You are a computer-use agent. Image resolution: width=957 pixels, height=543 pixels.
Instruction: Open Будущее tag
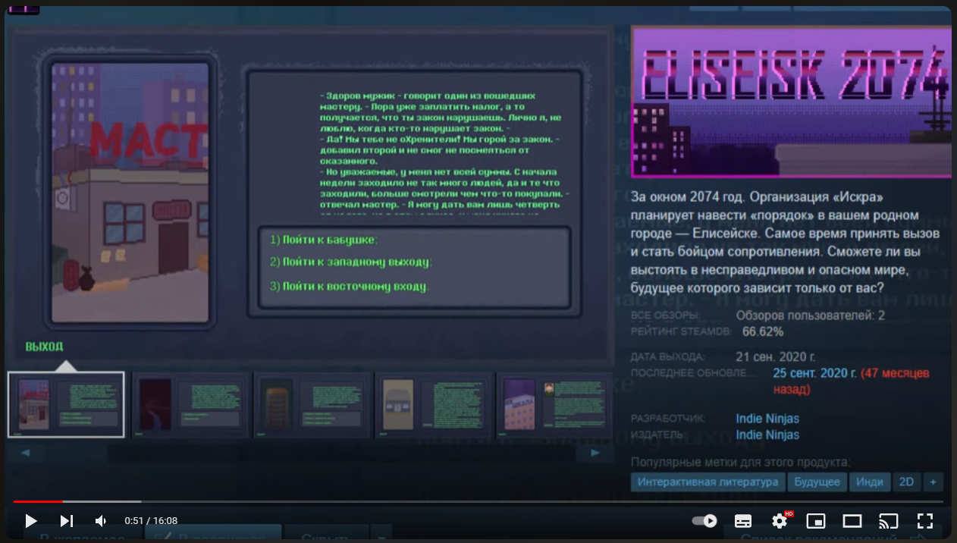pyautogui.click(x=817, y=482)
